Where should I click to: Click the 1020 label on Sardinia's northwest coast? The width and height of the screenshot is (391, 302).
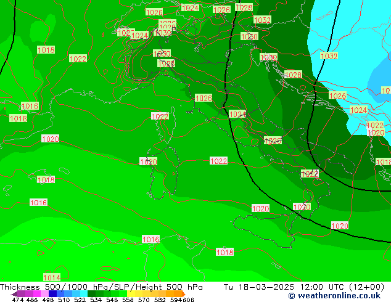(149, 161)
